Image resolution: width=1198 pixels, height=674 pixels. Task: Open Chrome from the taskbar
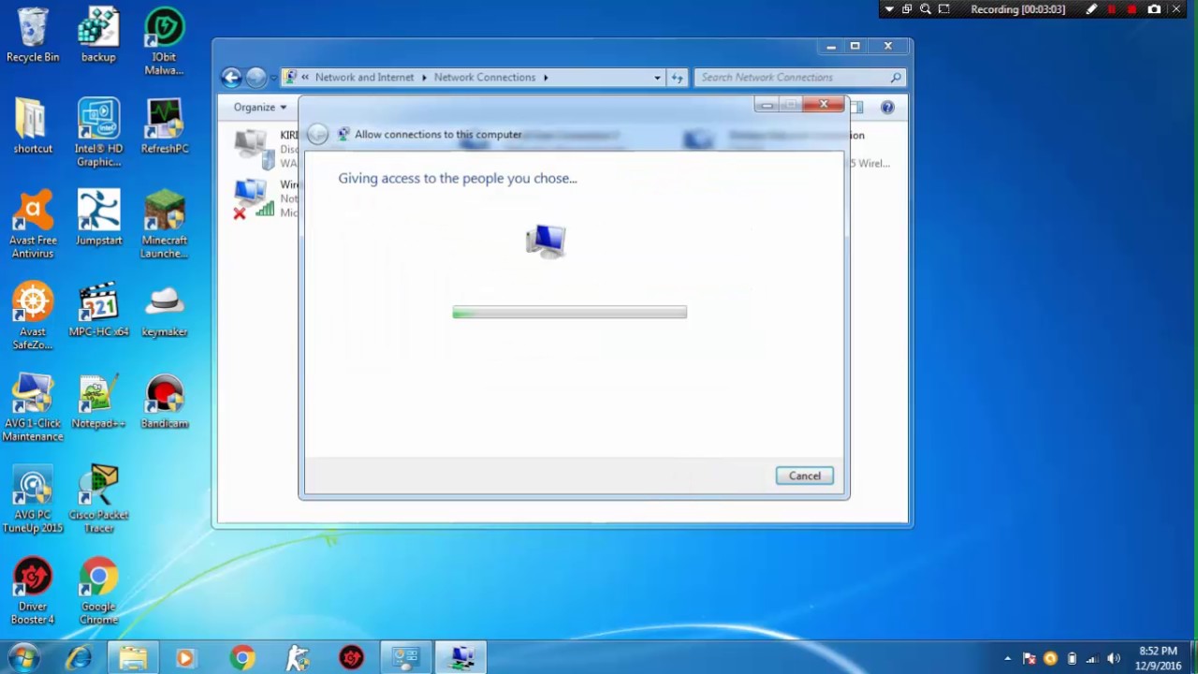(241, 658)
